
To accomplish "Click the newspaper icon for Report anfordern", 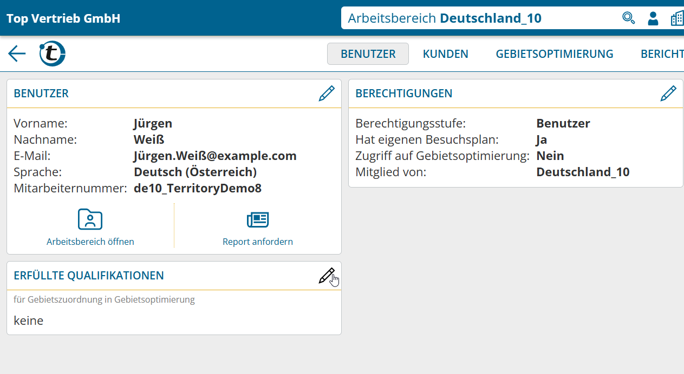I will [x=258, y=219].
